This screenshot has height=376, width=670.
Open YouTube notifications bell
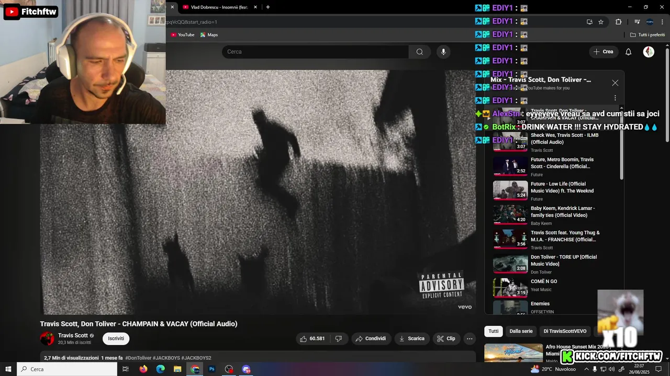point(629,52)
